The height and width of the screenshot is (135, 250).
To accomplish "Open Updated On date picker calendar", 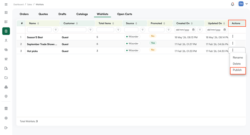I will [225, 30].
